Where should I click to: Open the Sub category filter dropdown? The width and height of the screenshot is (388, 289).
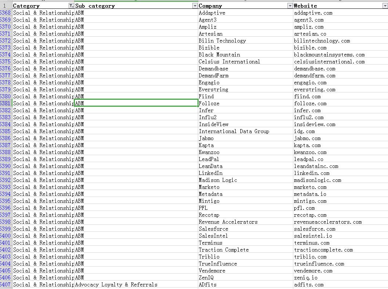[x=195, y=6]
